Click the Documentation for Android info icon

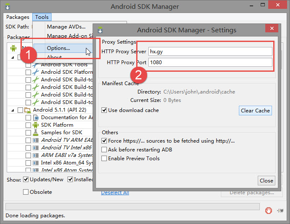coord(36,117)
